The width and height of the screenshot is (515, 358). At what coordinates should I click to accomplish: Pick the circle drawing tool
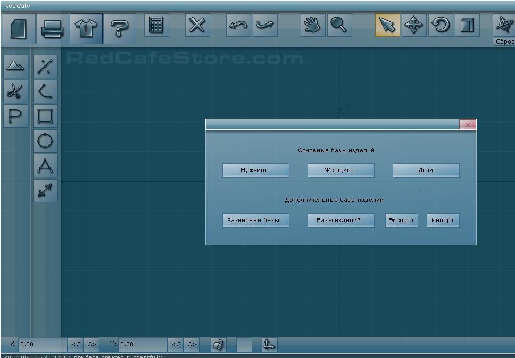(45, 141)
